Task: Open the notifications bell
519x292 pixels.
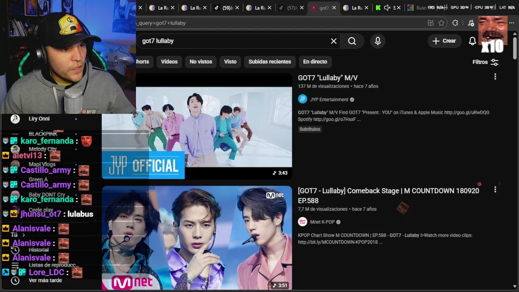Action: (x=472, y=41)
